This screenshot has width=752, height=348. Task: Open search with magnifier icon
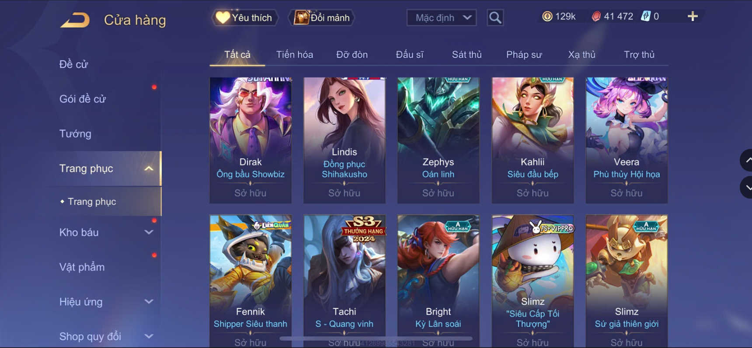click(x=495, y=17)
